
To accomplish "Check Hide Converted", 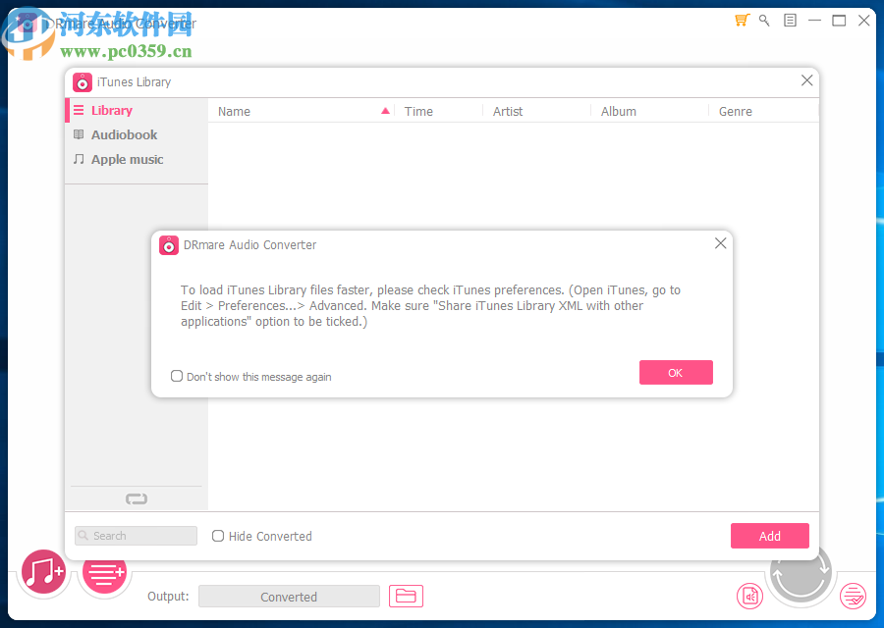I will (x=217, y=536).
